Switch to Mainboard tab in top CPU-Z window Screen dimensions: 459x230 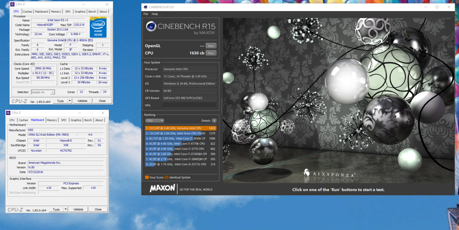coord(42,11)
